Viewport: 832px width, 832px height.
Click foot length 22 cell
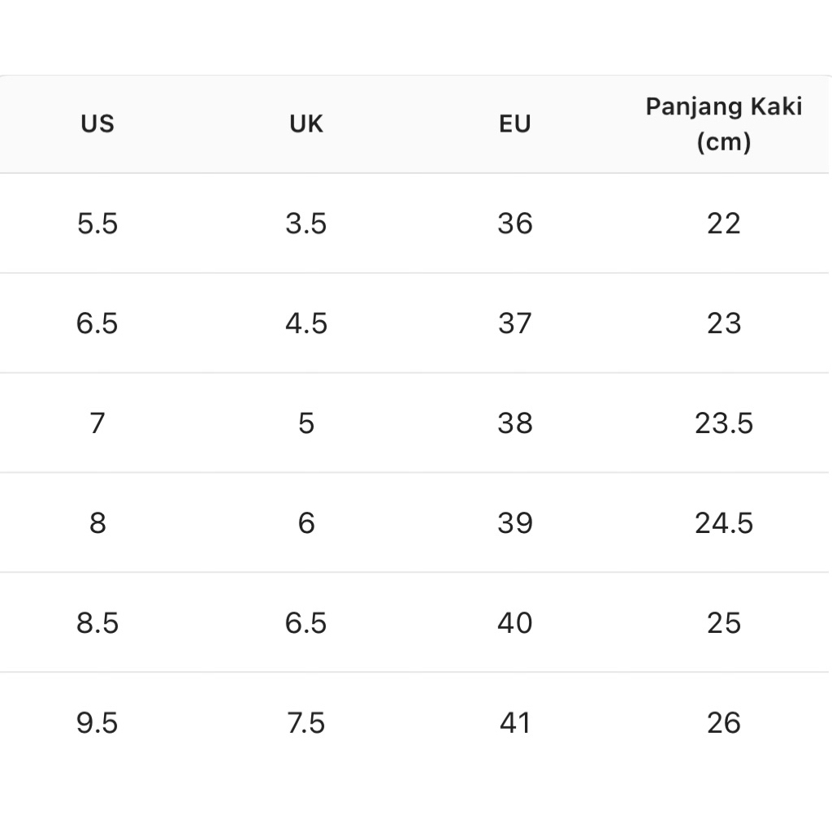click(723, 223)
